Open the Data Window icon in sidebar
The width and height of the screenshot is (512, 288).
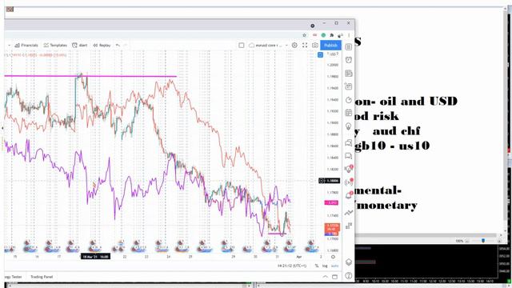click(349, 86)
